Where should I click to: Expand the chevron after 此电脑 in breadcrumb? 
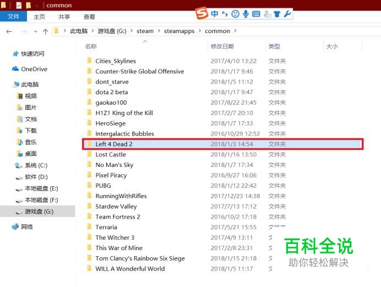[x=92, y=31]
